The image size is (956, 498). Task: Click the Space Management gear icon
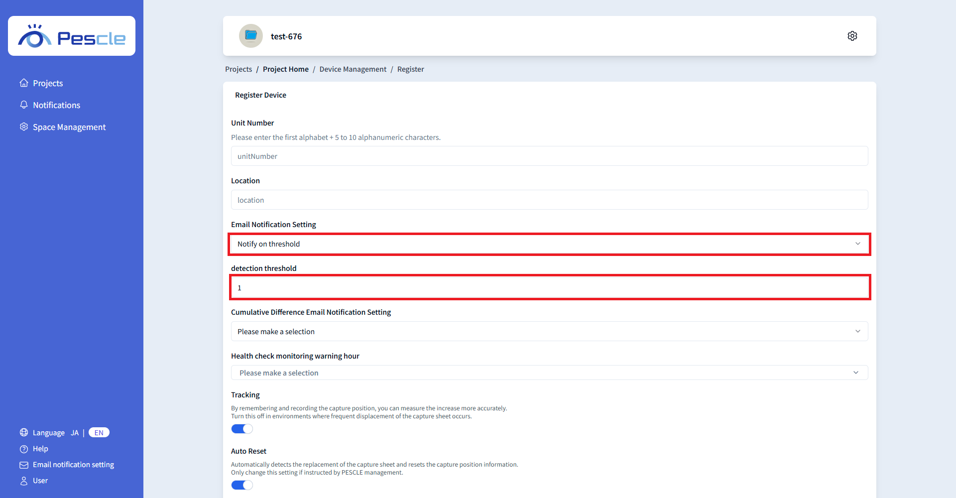(x=24, y=127)
